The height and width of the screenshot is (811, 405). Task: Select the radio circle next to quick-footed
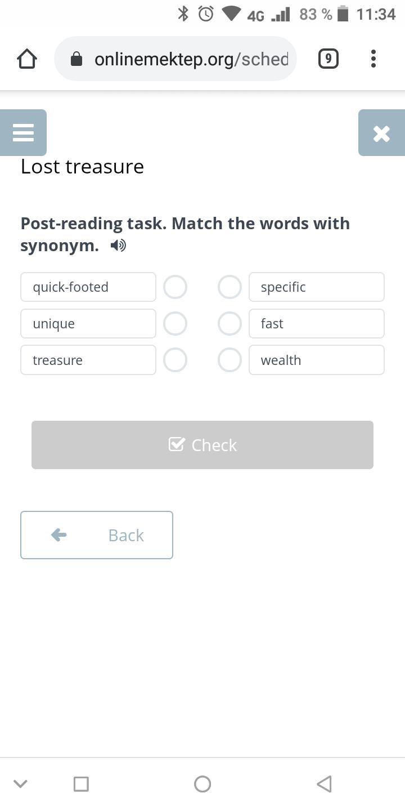coord(175,287)
